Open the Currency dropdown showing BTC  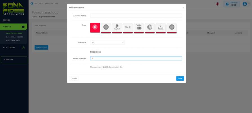tap(107, 42)
